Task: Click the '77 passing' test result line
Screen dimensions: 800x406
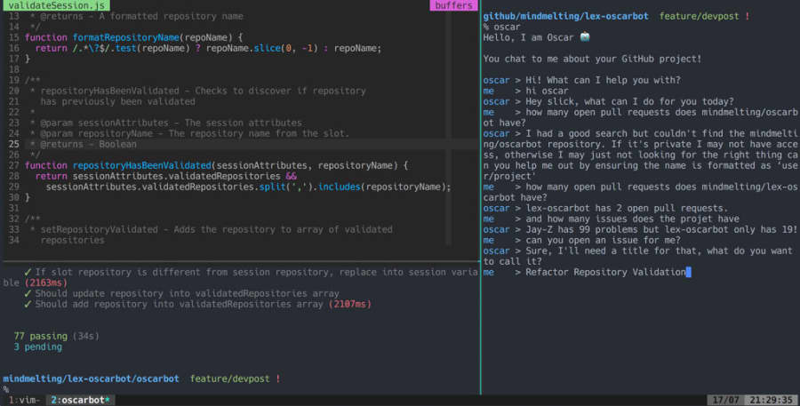Action: click(x=56, y=336)
